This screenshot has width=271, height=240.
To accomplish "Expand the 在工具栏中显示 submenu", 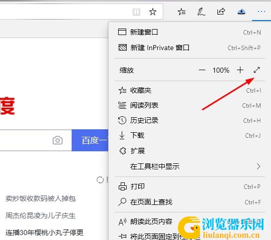I will pyautogui.click(x=190, y=166).
